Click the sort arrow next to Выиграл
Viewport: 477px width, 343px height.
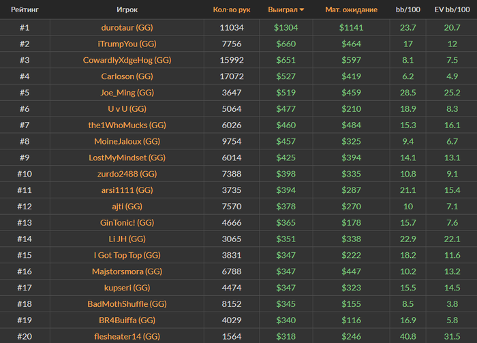point(302,10)
